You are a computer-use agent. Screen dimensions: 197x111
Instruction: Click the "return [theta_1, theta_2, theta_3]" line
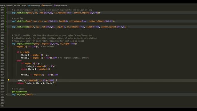36,83
